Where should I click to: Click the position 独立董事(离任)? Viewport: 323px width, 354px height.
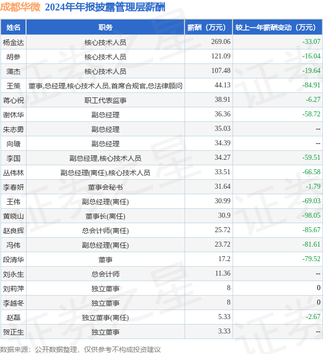point(105,318)
